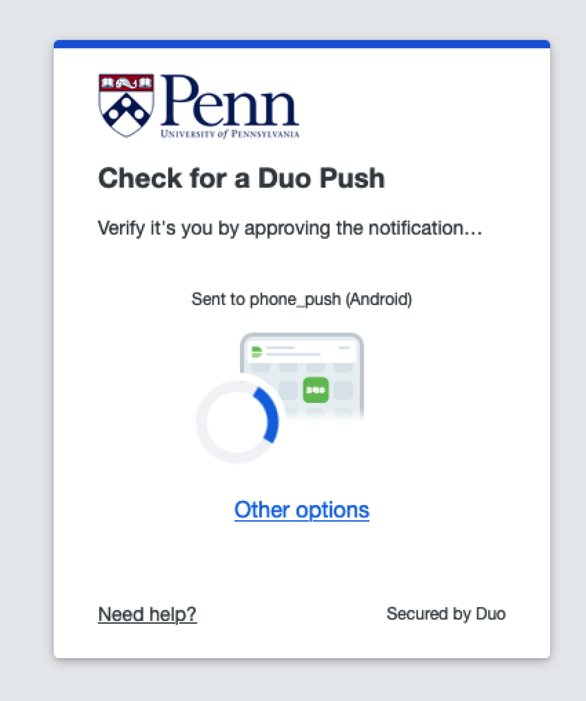Click the grey time marker in notification banner
586x701 pixels.
pos(345,348)
